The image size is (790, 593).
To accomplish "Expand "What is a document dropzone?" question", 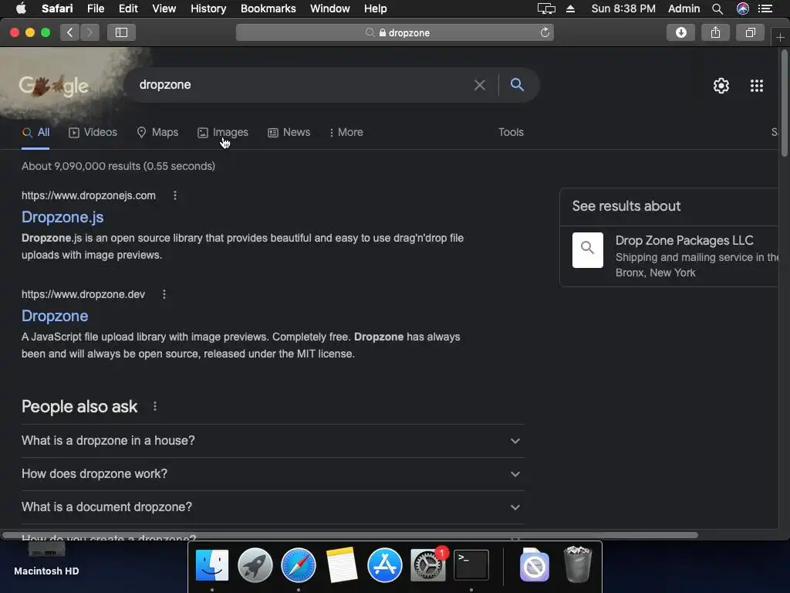I will point(272,507).
